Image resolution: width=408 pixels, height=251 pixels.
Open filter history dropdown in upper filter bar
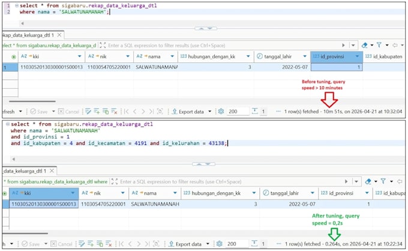tap(353, 45)
